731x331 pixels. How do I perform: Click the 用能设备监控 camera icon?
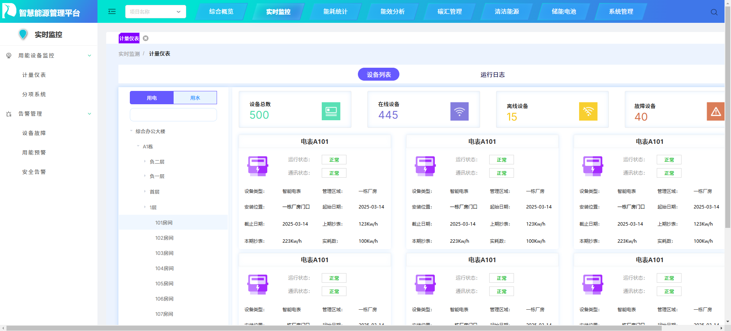pos(9,56)
